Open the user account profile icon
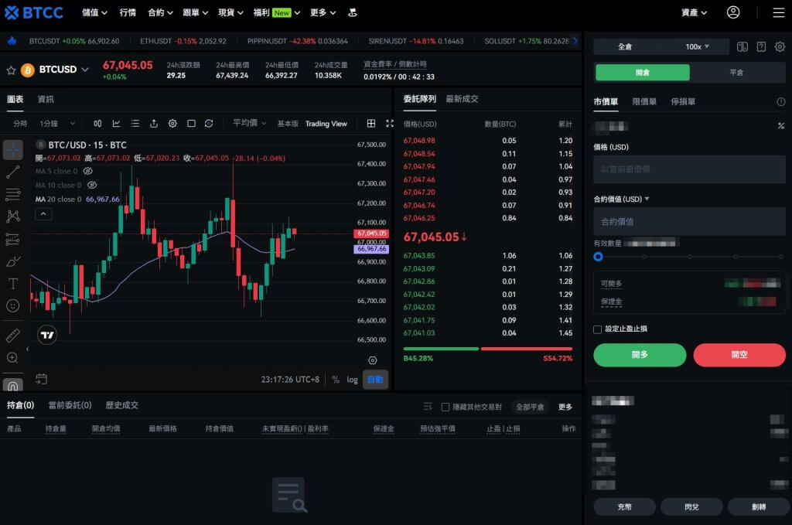 point(733,12)
